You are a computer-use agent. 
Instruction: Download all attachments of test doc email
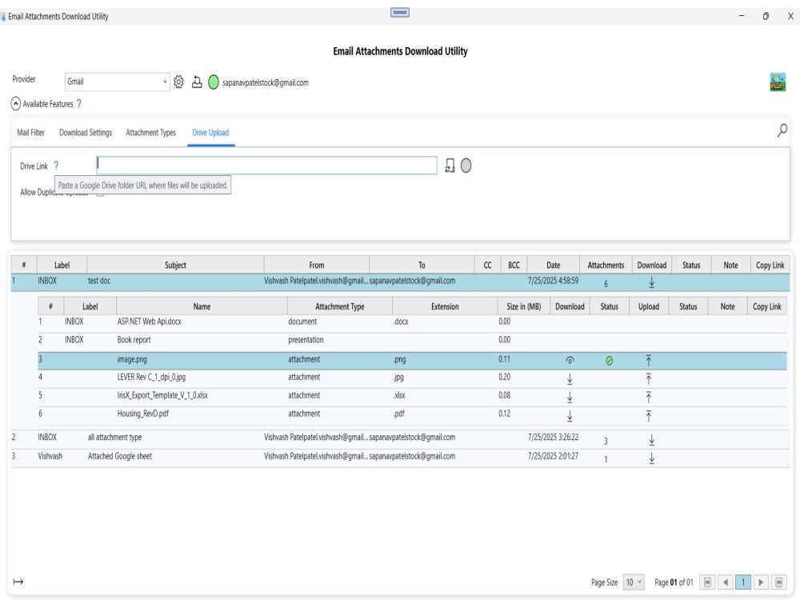tap(651, 282)
